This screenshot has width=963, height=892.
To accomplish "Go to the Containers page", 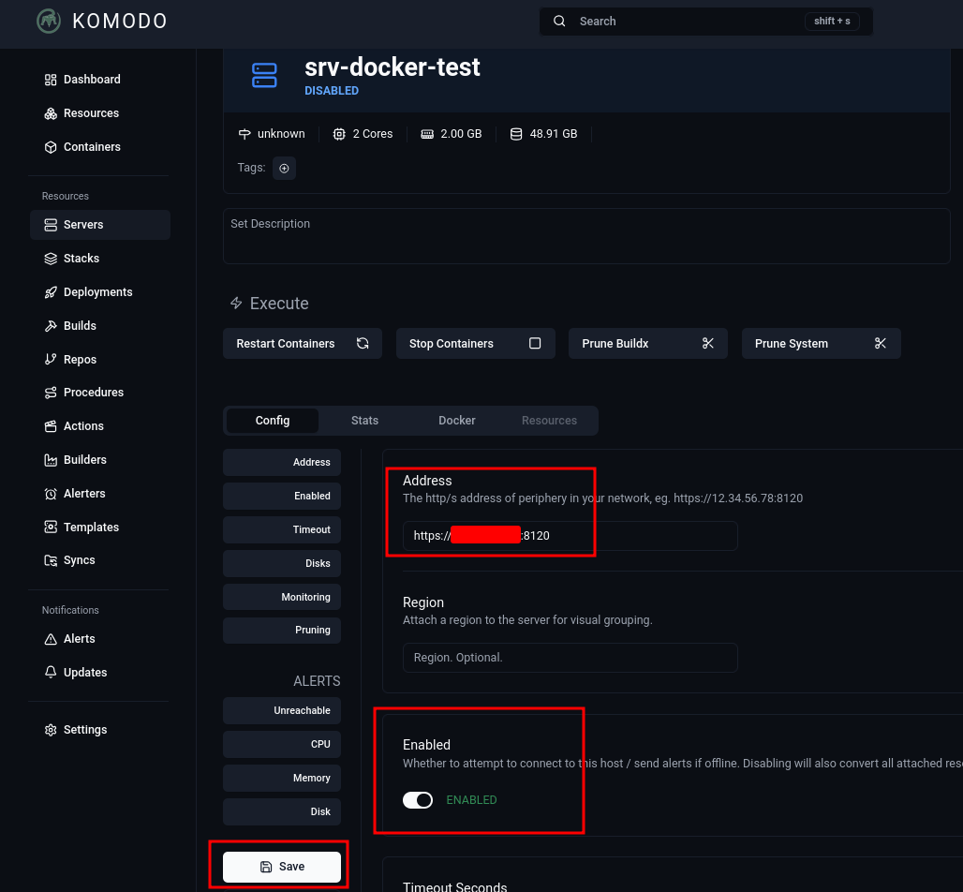I will pos(82,147).
